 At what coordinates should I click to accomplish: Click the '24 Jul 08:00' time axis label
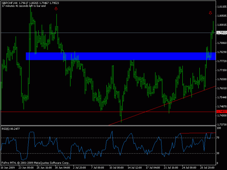click(x=189, y=167)
